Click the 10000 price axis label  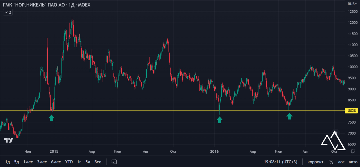click(353, 67)
